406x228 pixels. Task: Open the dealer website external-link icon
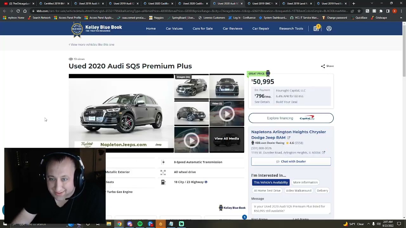pyautogui.click(x=289, y=138)
